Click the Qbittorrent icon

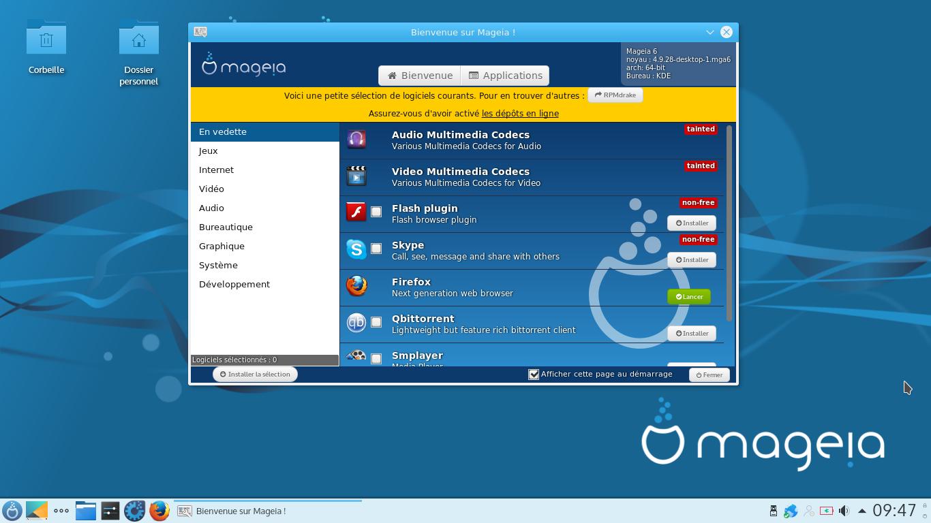pos(356,323)
